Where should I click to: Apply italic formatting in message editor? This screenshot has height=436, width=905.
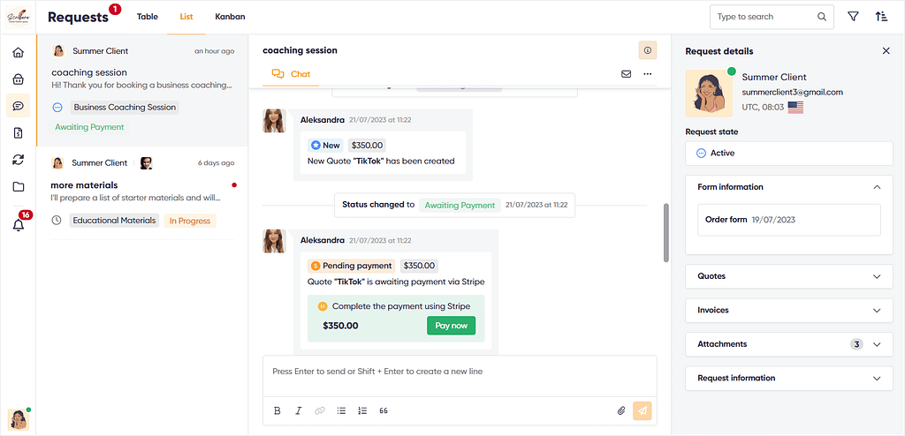coord(299,410)
